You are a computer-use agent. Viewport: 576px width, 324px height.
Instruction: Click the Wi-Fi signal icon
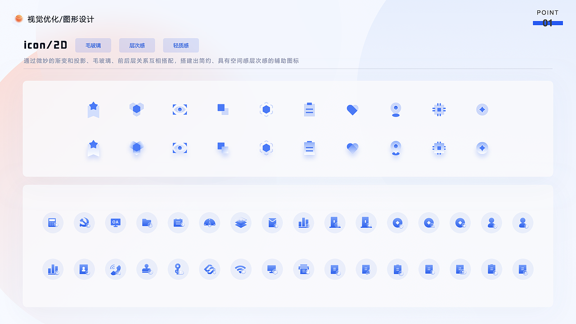coord(241,269)
